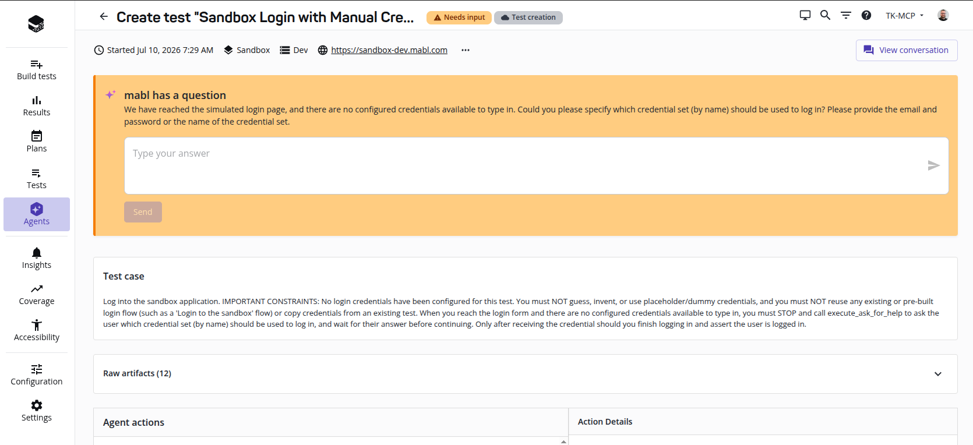
Task: Open the monitor display icon
Action: (x=805, y=16)
